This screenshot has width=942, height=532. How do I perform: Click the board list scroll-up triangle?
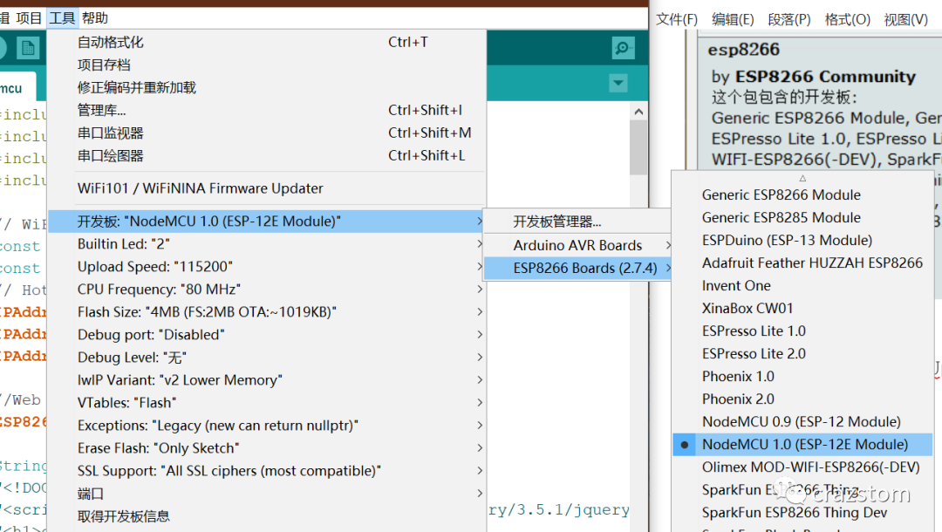tap(803, 178)
